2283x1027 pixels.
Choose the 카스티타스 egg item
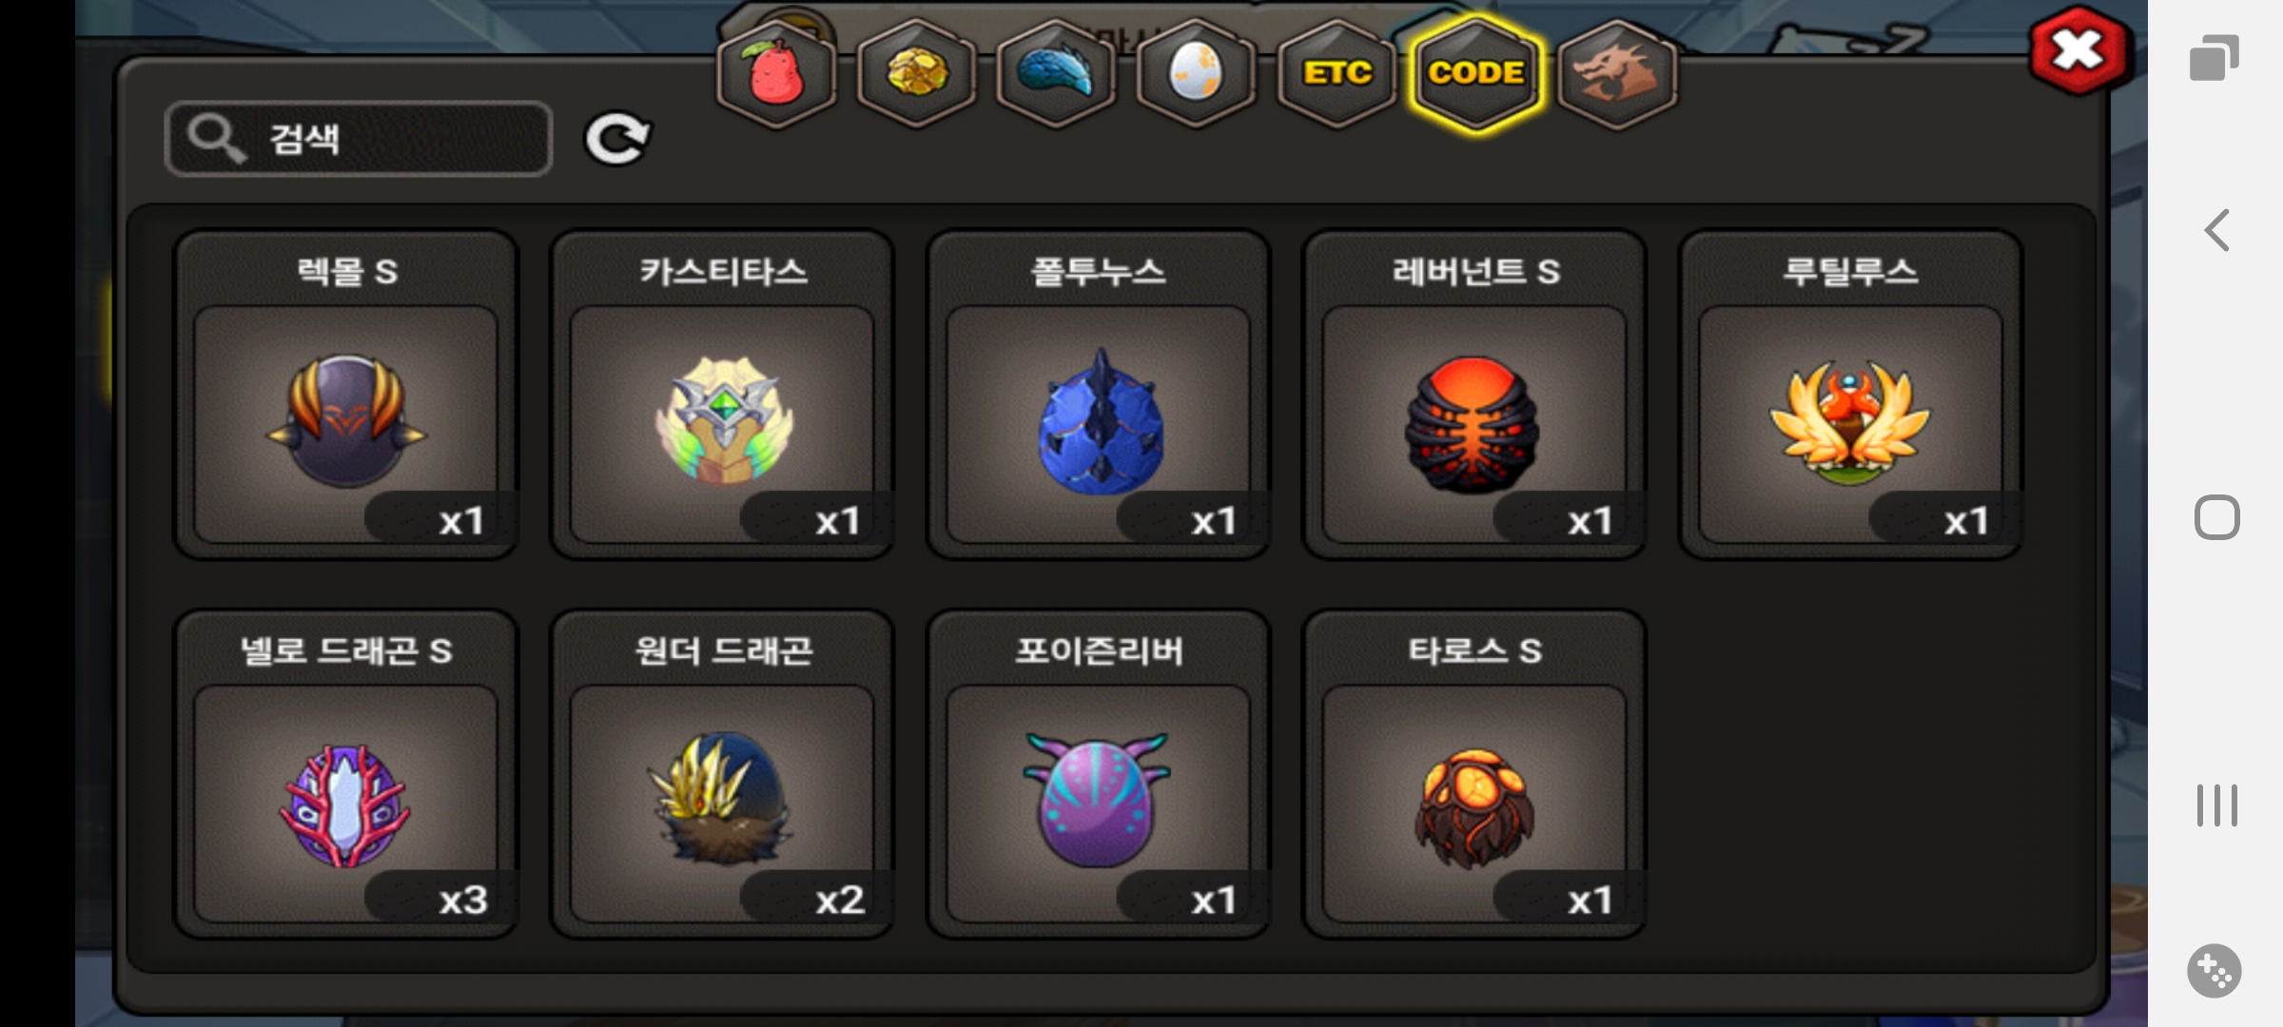click(x=722, y=395)
